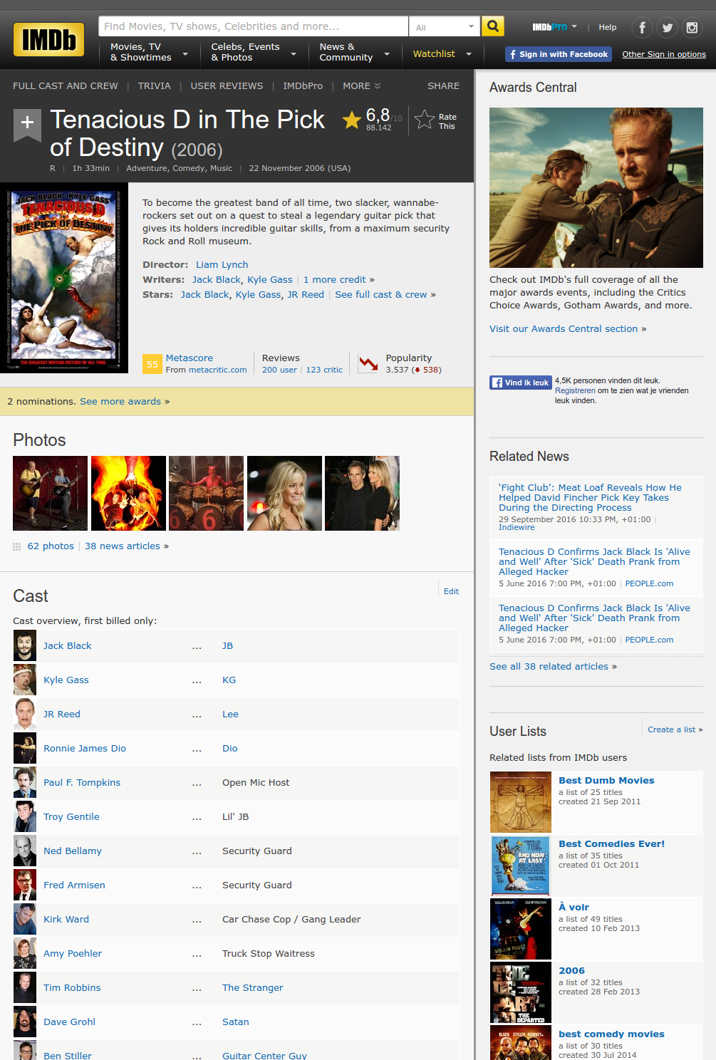Open Liam Lynch director link
This screenshot has width=716, height=1060.
pos(222,265)
